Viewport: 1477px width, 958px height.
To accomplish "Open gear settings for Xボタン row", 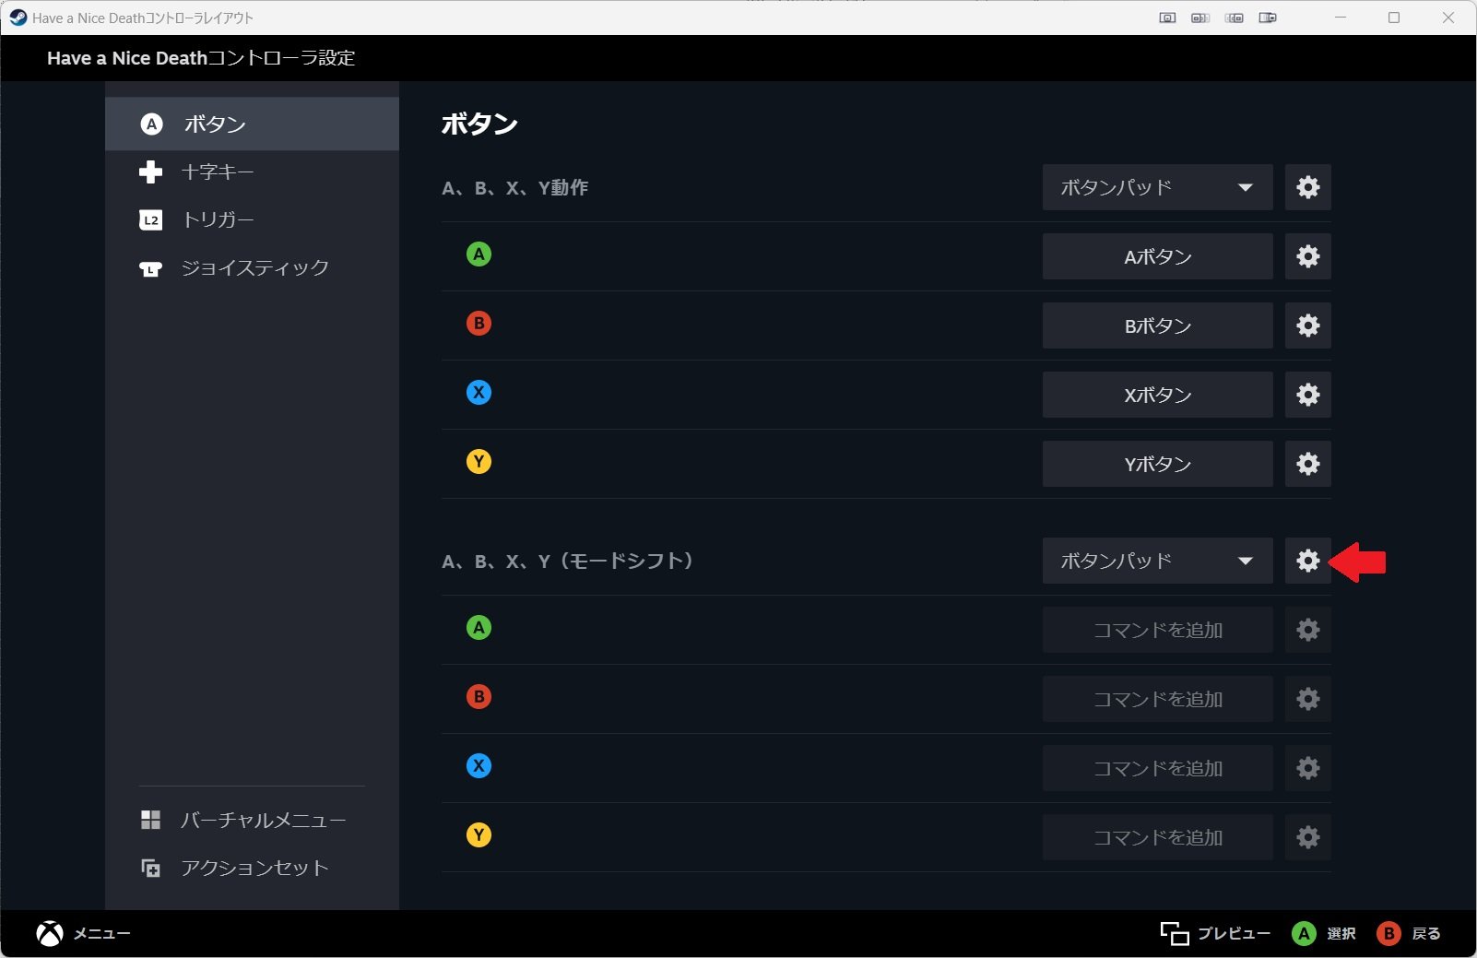I will (x=1307, y=395).
